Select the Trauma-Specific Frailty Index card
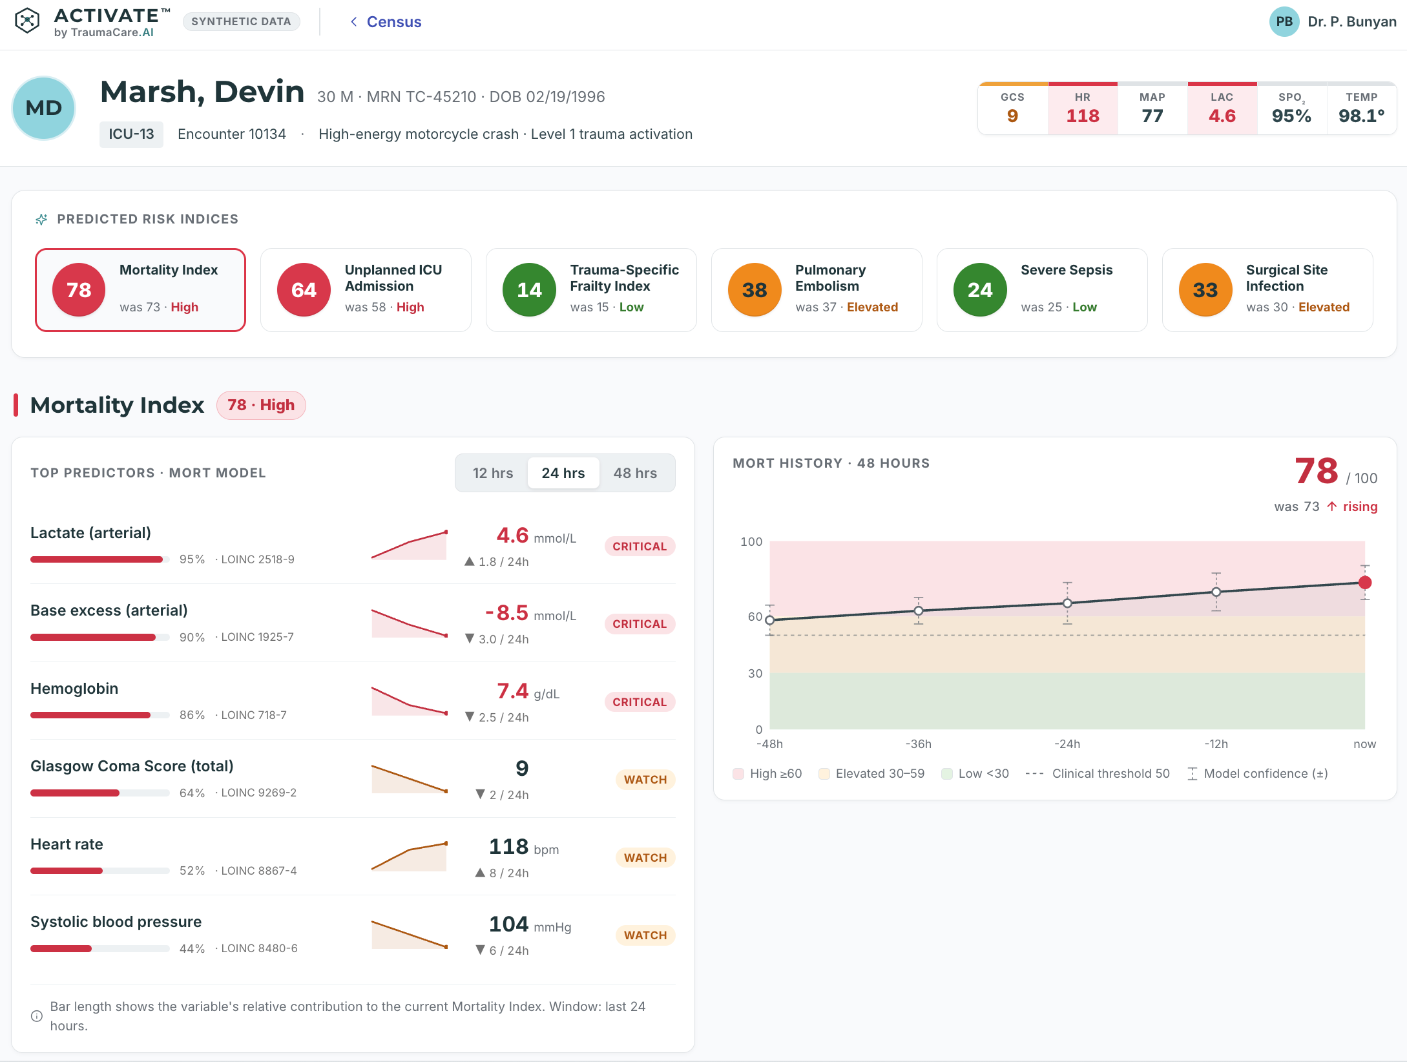The height and width of the screenshot is (1062, 1407). pos(591,290)
